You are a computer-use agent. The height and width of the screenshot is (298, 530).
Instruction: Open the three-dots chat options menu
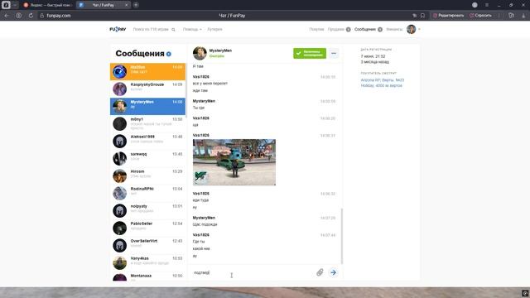334,53
